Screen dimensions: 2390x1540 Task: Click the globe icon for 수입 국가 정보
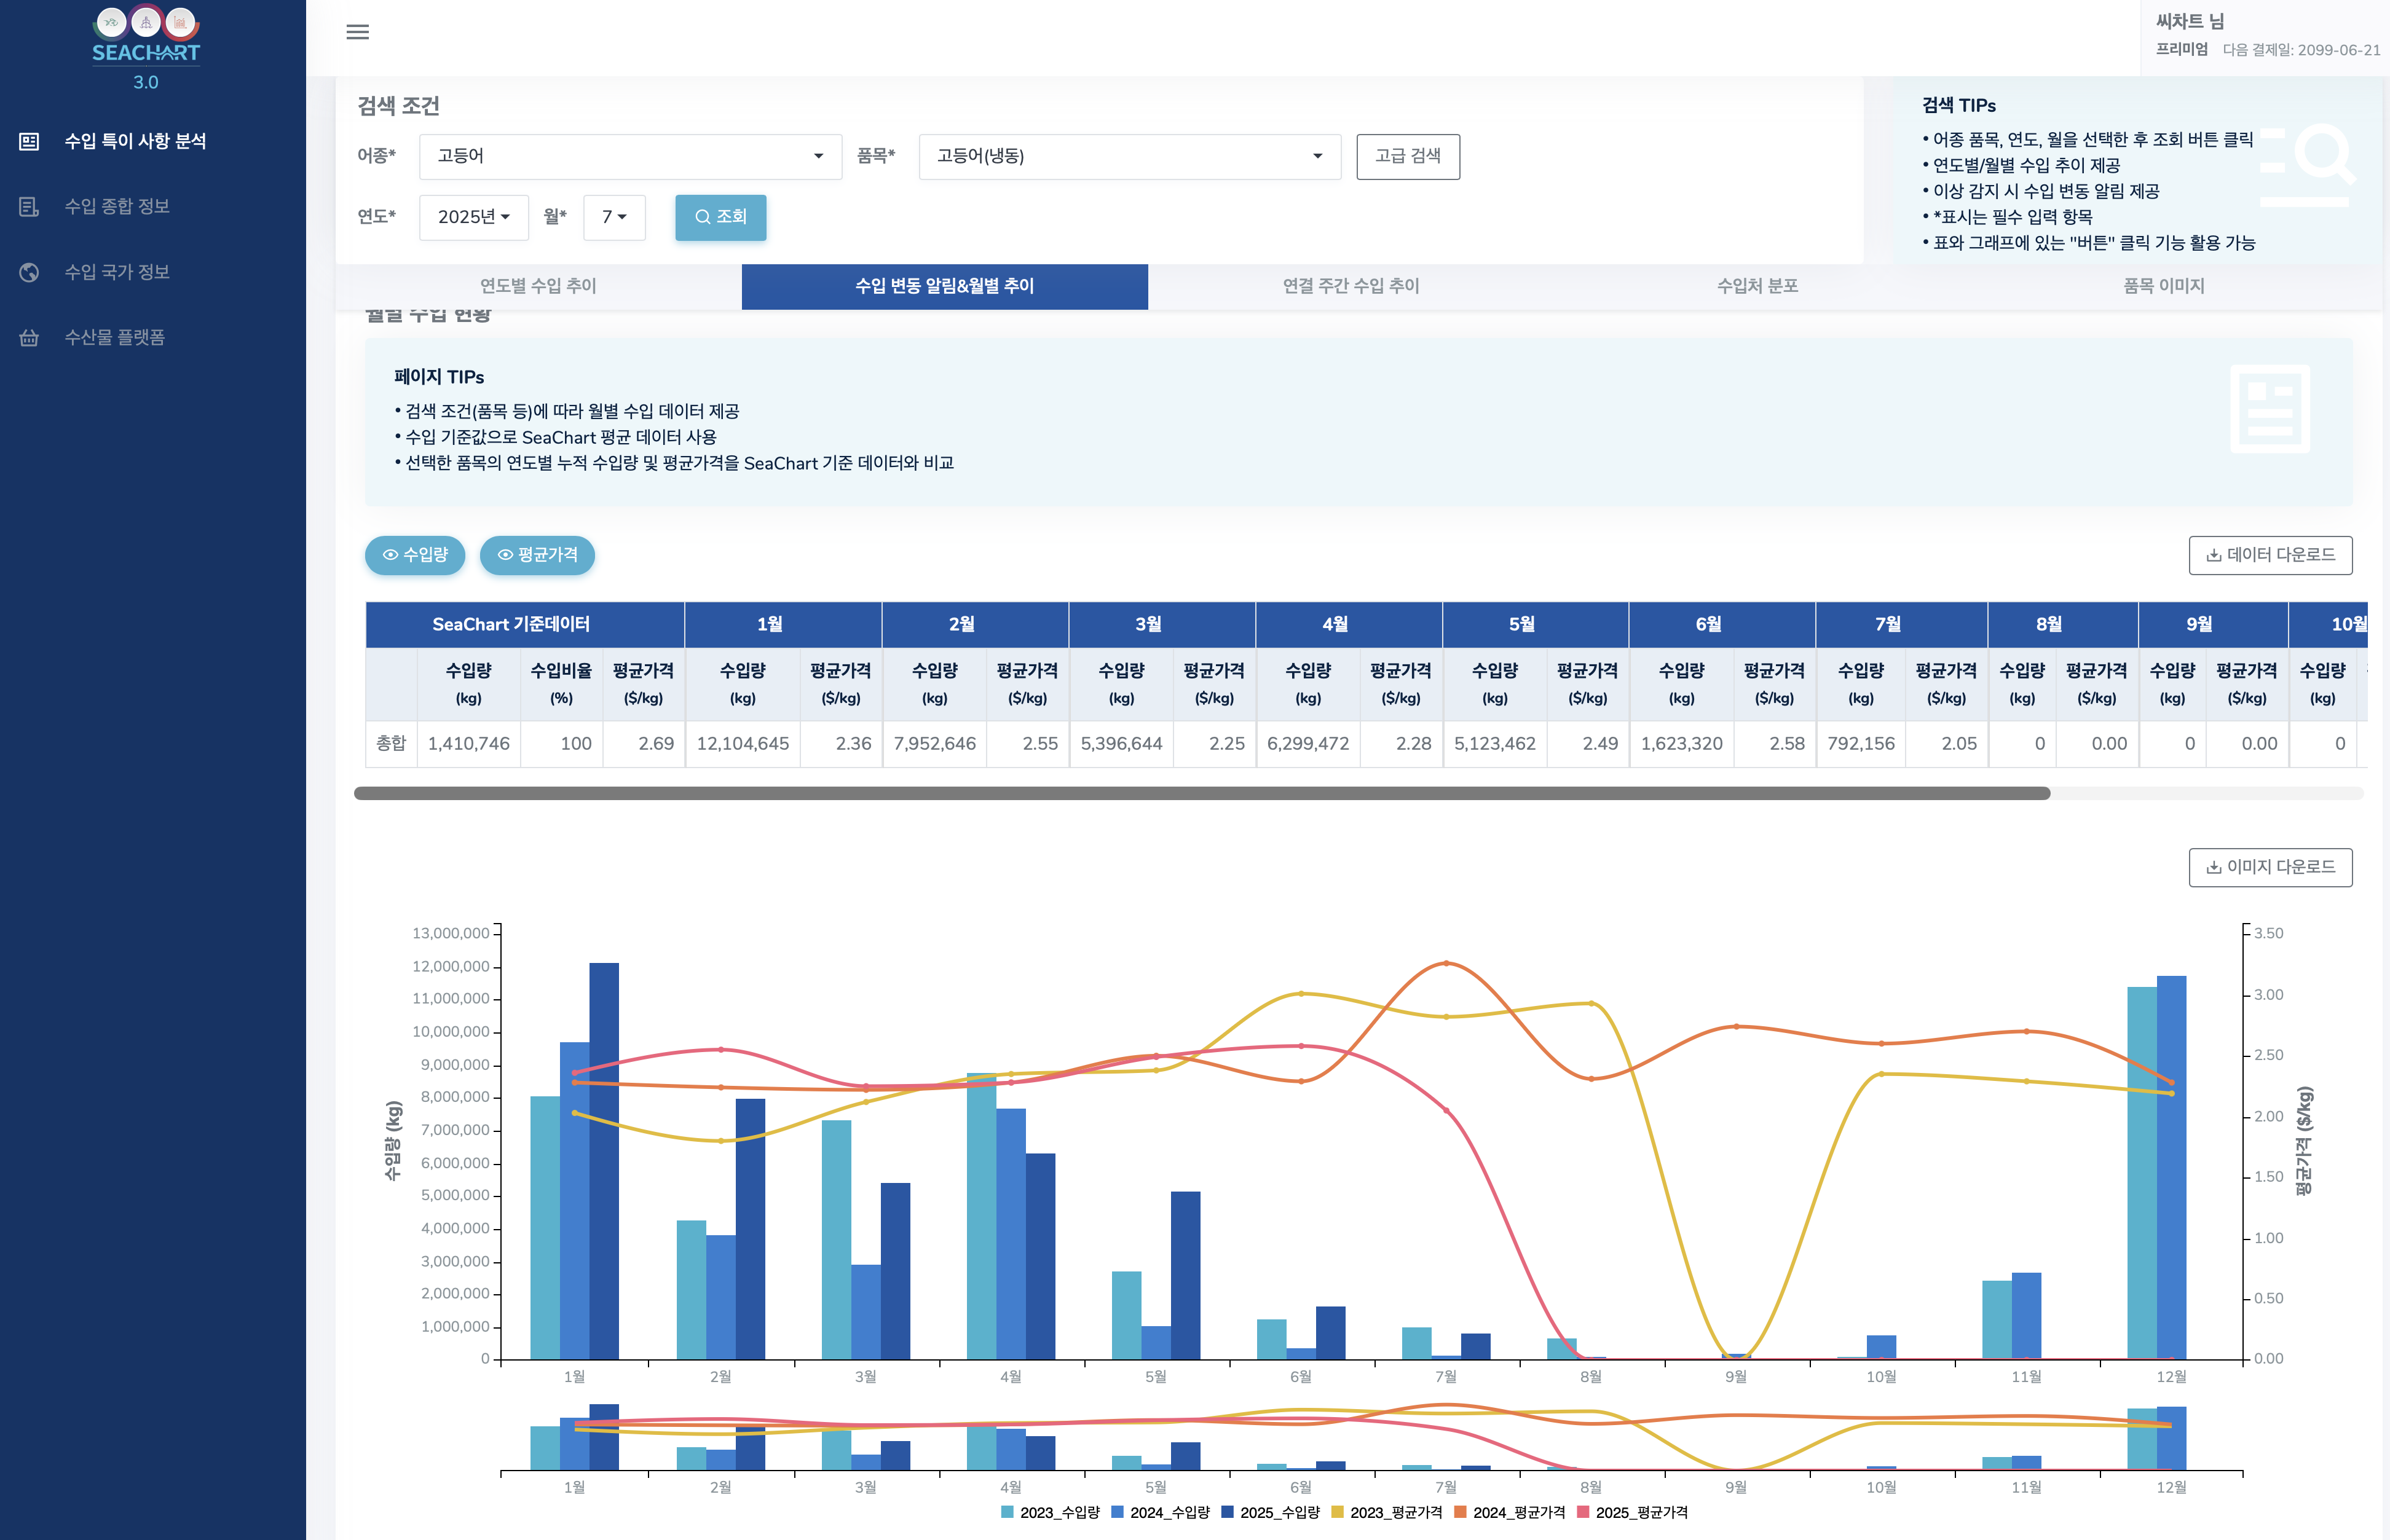click(x=29, y=272)
